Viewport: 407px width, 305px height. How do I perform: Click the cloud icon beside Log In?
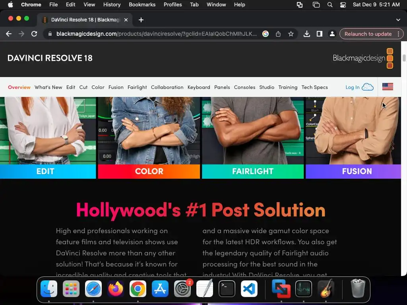point(368,87)
